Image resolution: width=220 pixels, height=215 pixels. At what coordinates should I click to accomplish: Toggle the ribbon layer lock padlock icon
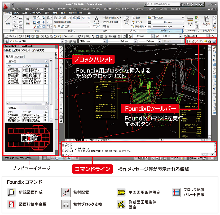[x=62, y=26]
